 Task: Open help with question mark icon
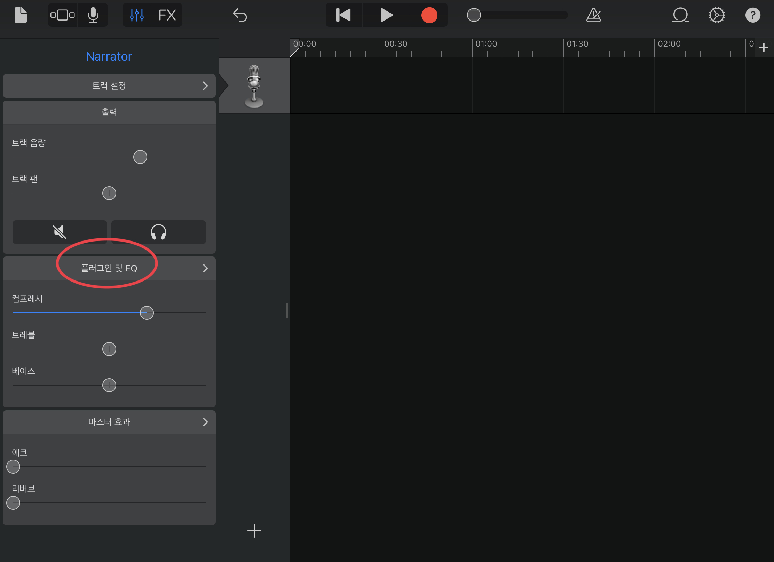[752, 15]
